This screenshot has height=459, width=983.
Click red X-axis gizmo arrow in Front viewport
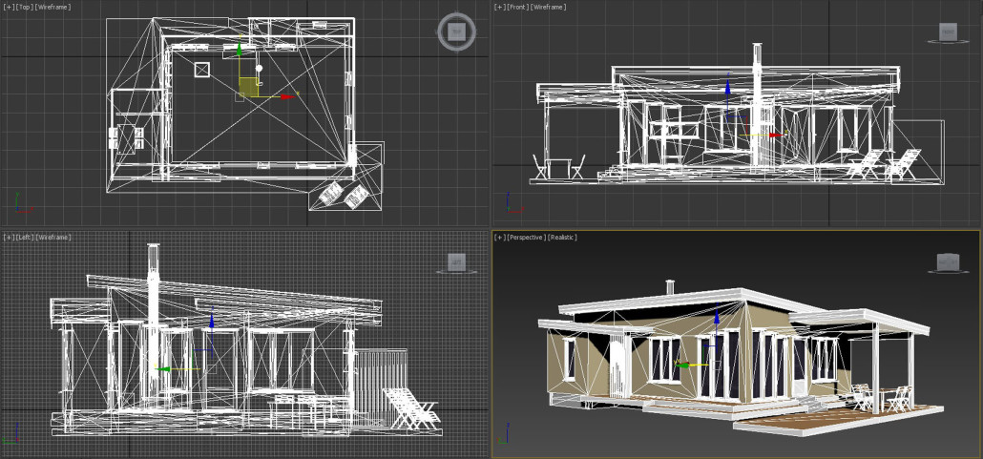pyautogui.click(x=776, y=135)
